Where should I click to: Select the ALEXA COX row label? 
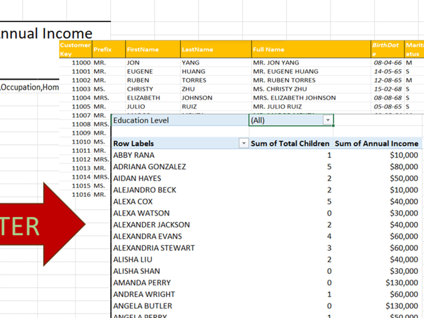tap(133, 202)
